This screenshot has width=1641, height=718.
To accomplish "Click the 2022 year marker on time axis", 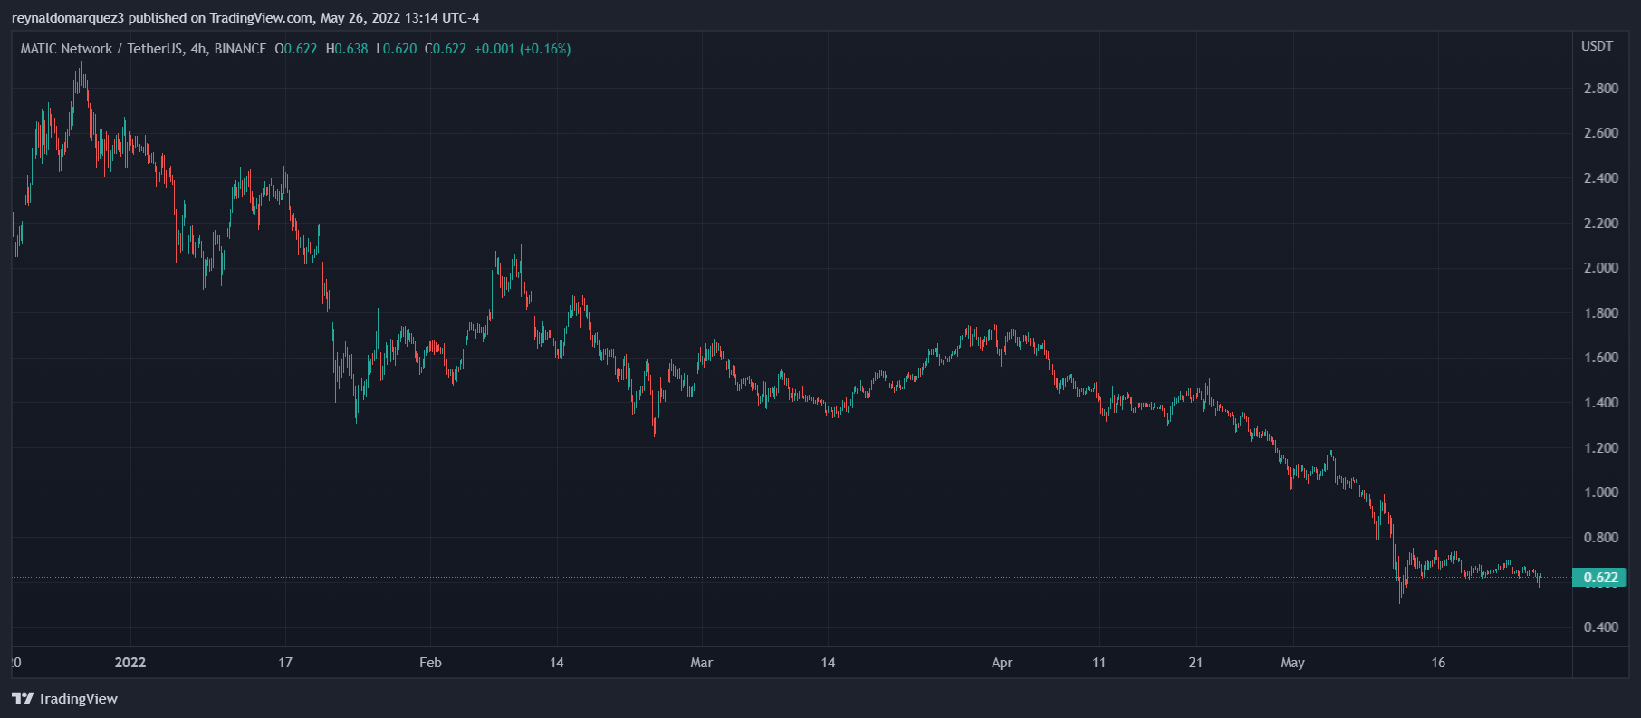I will tap(130, 663).
